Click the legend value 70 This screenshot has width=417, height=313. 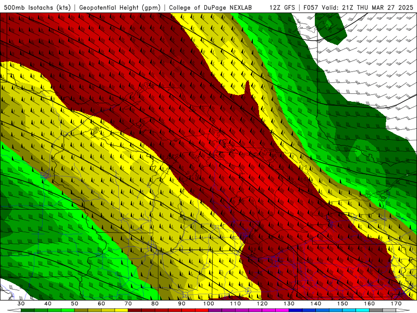128,304
